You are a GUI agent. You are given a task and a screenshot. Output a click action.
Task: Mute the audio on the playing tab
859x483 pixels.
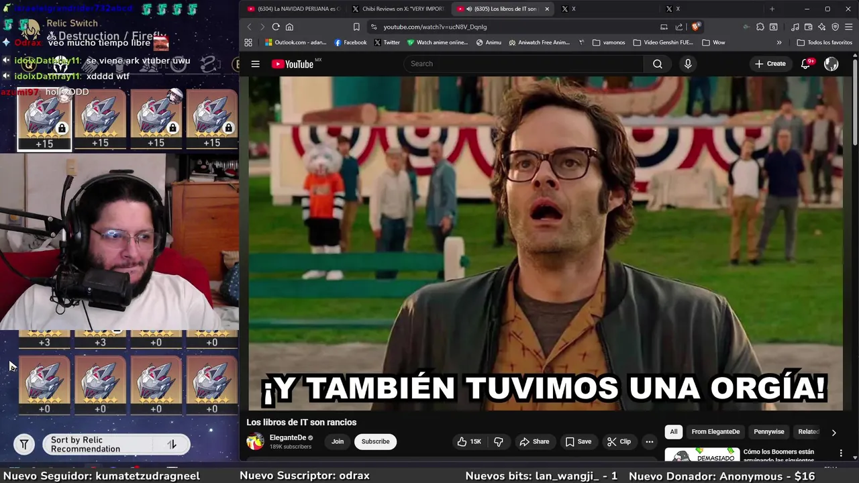(468, 9)
